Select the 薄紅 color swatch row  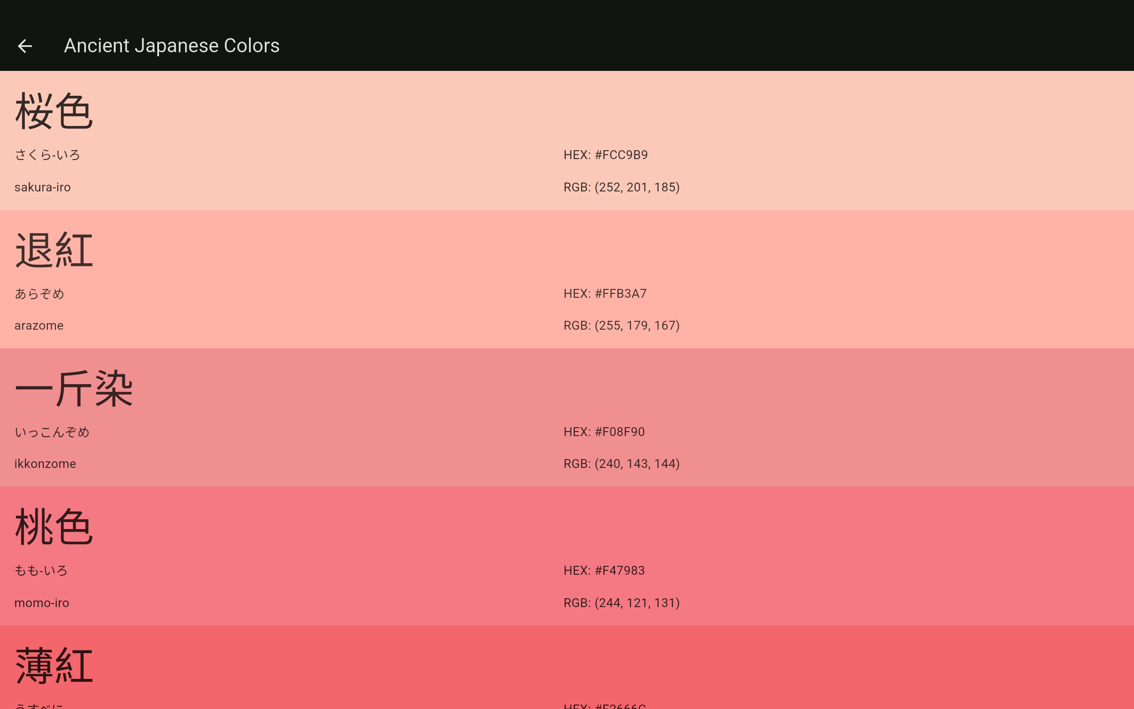[x=567, y=668]
